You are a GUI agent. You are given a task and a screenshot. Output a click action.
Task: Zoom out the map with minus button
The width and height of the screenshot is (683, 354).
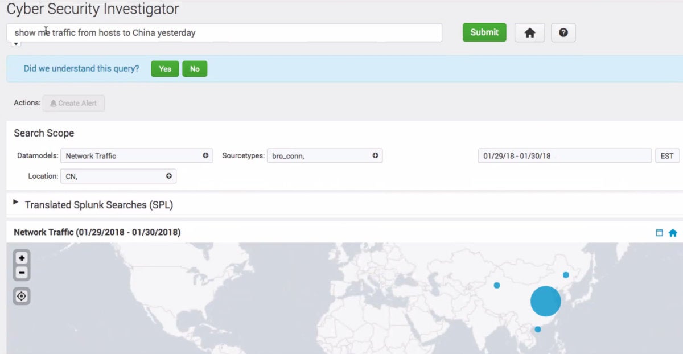point(22,273)
